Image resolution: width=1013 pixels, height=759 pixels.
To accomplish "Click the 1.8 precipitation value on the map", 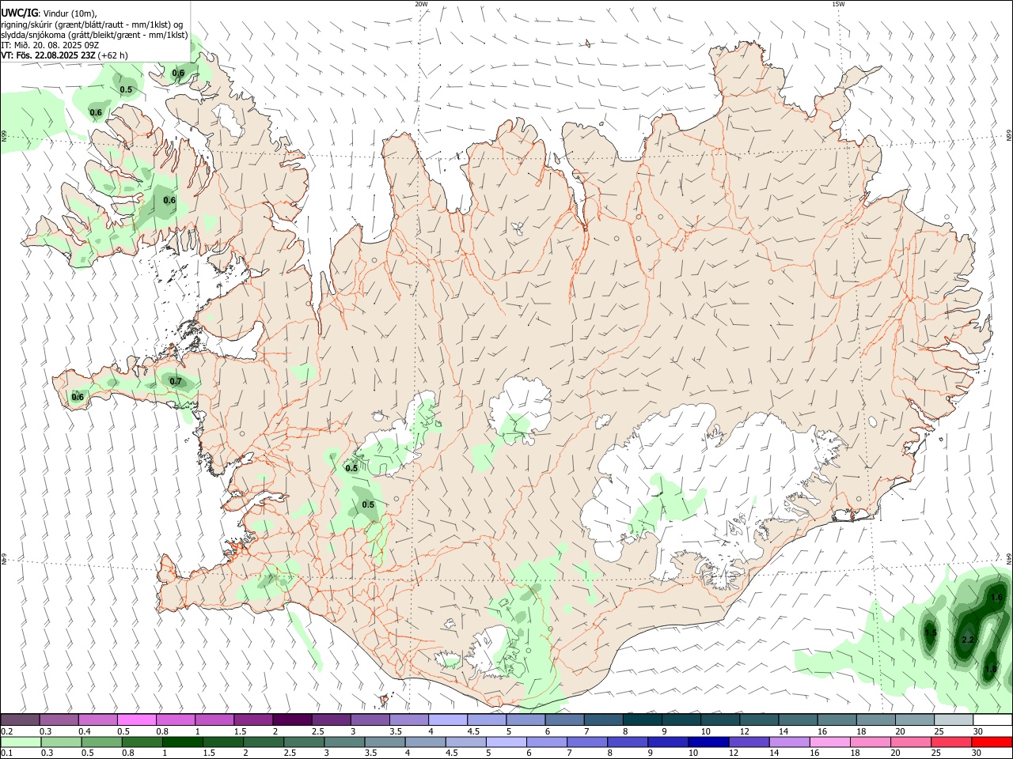I will (x=990, y=670).
